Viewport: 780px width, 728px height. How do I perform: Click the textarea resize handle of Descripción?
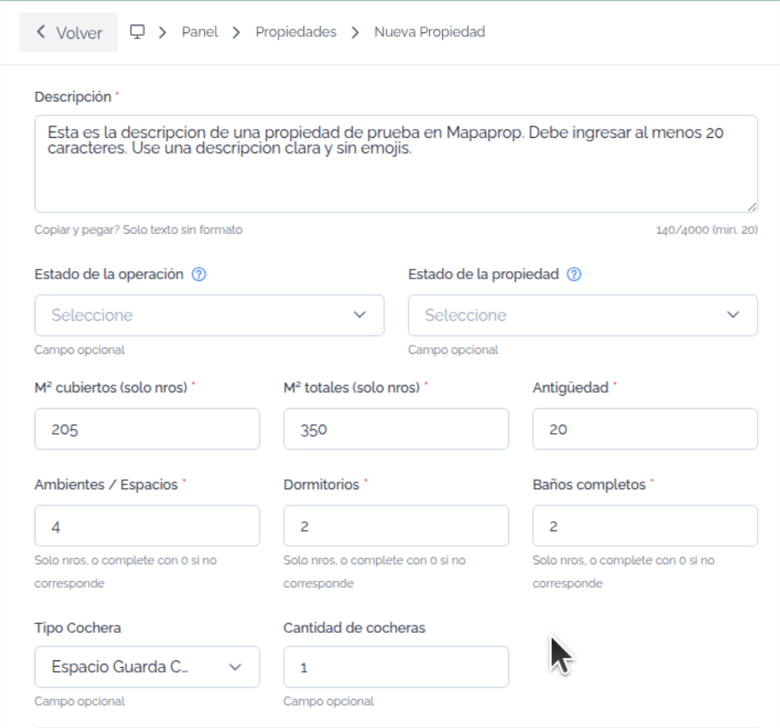tap(752, 207)
